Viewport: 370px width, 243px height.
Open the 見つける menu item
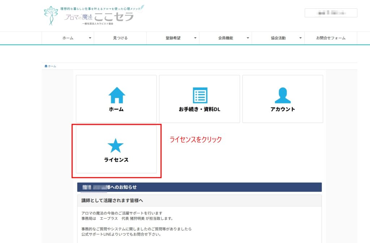(x=120, y=38)
